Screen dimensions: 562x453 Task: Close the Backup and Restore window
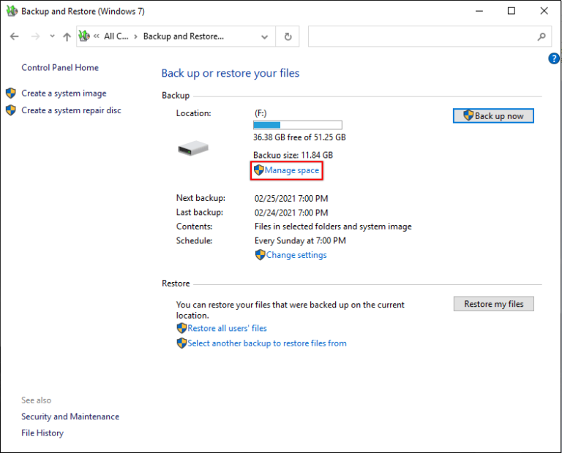point(544,11)
